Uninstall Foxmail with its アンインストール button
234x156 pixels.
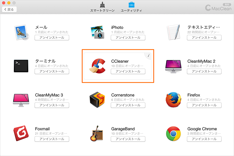(x=52, y=139)
